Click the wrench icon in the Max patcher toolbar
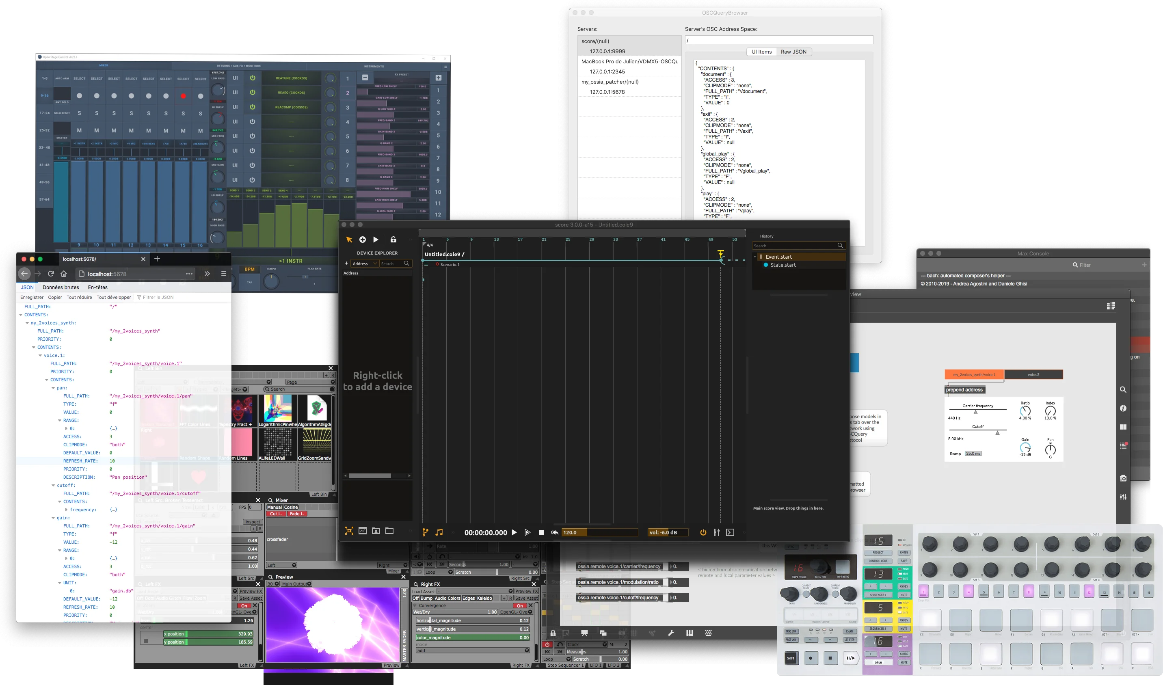The height and width of the screenshot is (685, 1163). 671,633
